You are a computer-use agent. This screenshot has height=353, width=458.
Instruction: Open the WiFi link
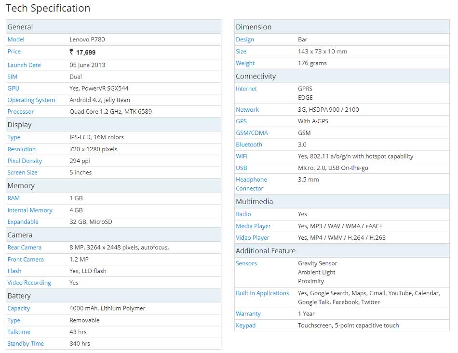pyautogui.click(x=242, y=156)
